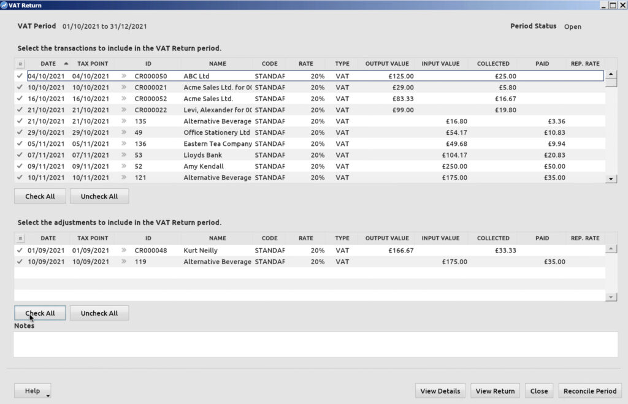Click down arrow of adjustments scrollbar
Viewport: 628px width, 404px height.
pos(610,297)
